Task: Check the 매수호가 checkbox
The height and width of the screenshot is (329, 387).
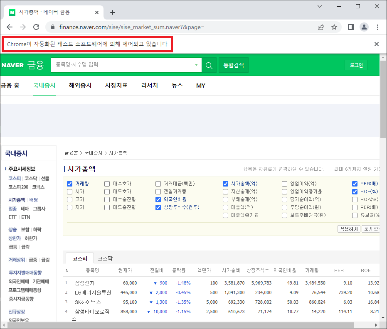Action: click(x=107, y=184)
